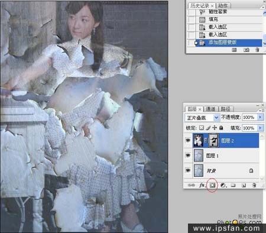Viewport: 266px width, 233px height.
Task: Click the Delete layer trash icon
Action: tap(254, 185)
